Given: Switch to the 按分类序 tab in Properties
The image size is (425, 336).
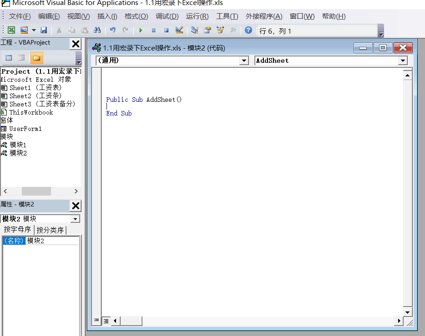Looking at the screenshot, I should click(50, 230).
